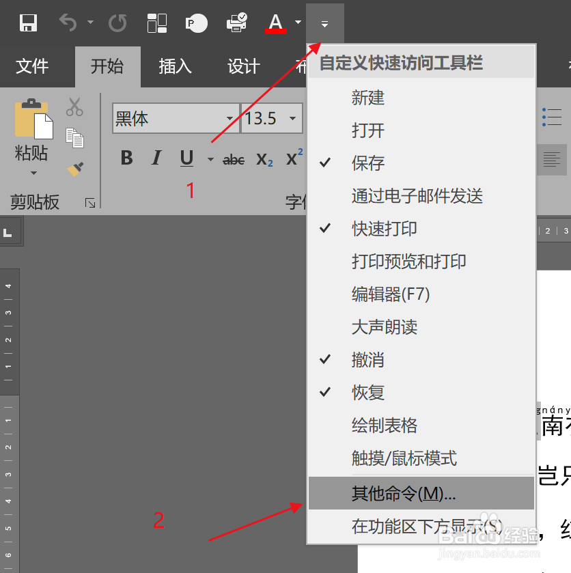The image size is (571, 573).
Task: Open the Clipboard pane launcher icon
Action: (x=90, y=203)
